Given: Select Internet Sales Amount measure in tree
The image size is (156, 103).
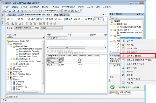Looking at the screenshot, I should pyautogui.click(x=29, y=54).
